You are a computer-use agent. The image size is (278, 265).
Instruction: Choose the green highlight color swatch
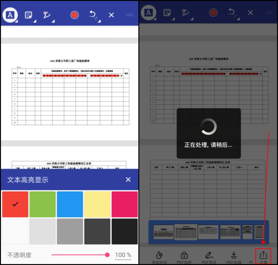tap(43, 204)
